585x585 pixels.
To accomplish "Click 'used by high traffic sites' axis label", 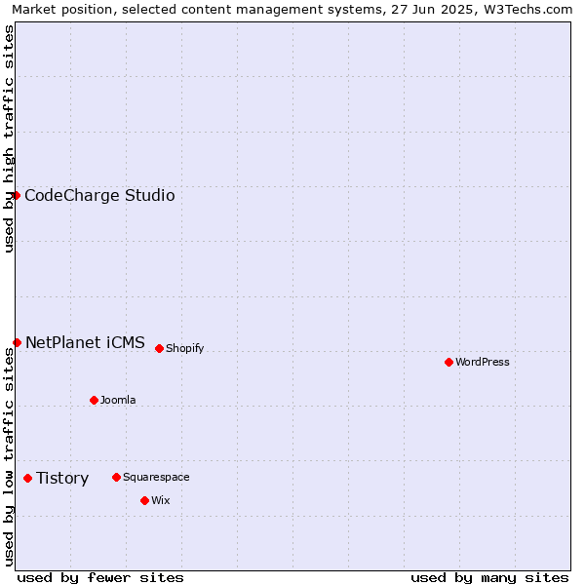I will tap(8, 138).
